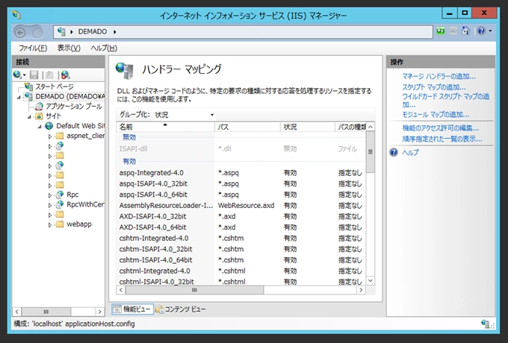
Task: Select the Rpc application node
Action: pos(72,195)
